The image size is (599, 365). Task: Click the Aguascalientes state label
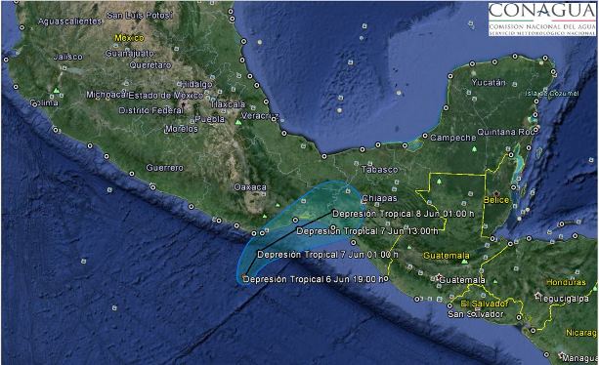point(69,21)
